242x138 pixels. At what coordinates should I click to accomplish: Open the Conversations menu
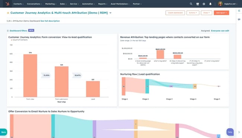[x=34, y=4]
